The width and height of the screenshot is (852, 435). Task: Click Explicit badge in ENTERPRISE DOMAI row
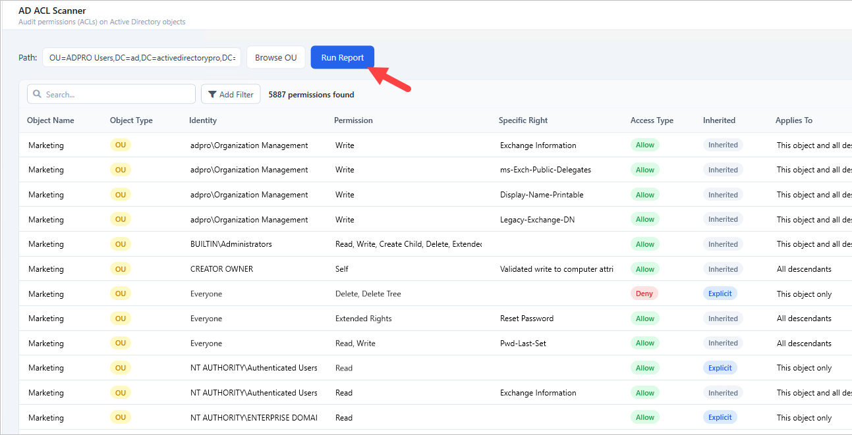tap(720, 417)
